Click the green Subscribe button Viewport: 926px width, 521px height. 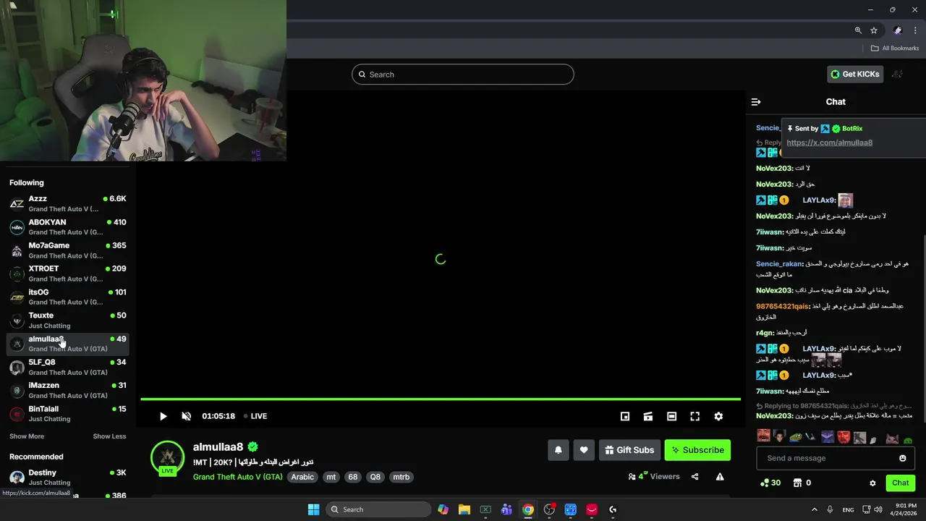[697, 450]
